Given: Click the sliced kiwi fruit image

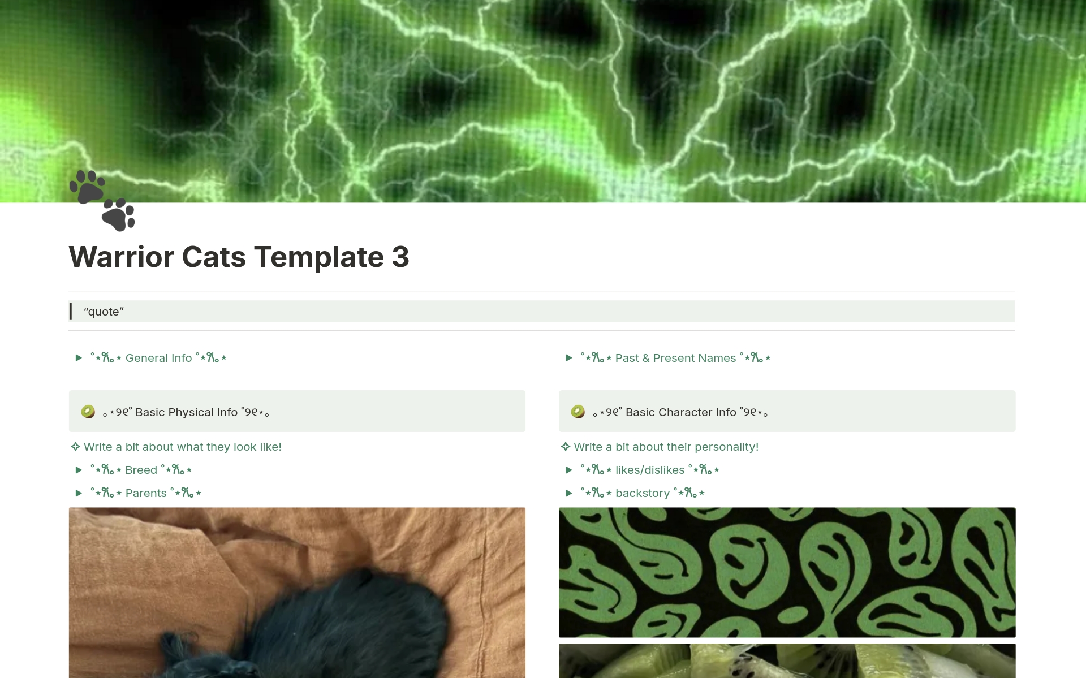Looking at the screenshot, I should 787,661.
